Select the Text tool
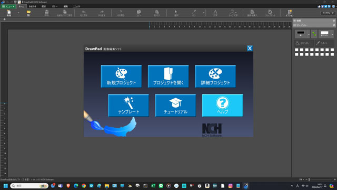Image resolution: width=337 pixels, height=190 pixels. [x=215, y=13]
